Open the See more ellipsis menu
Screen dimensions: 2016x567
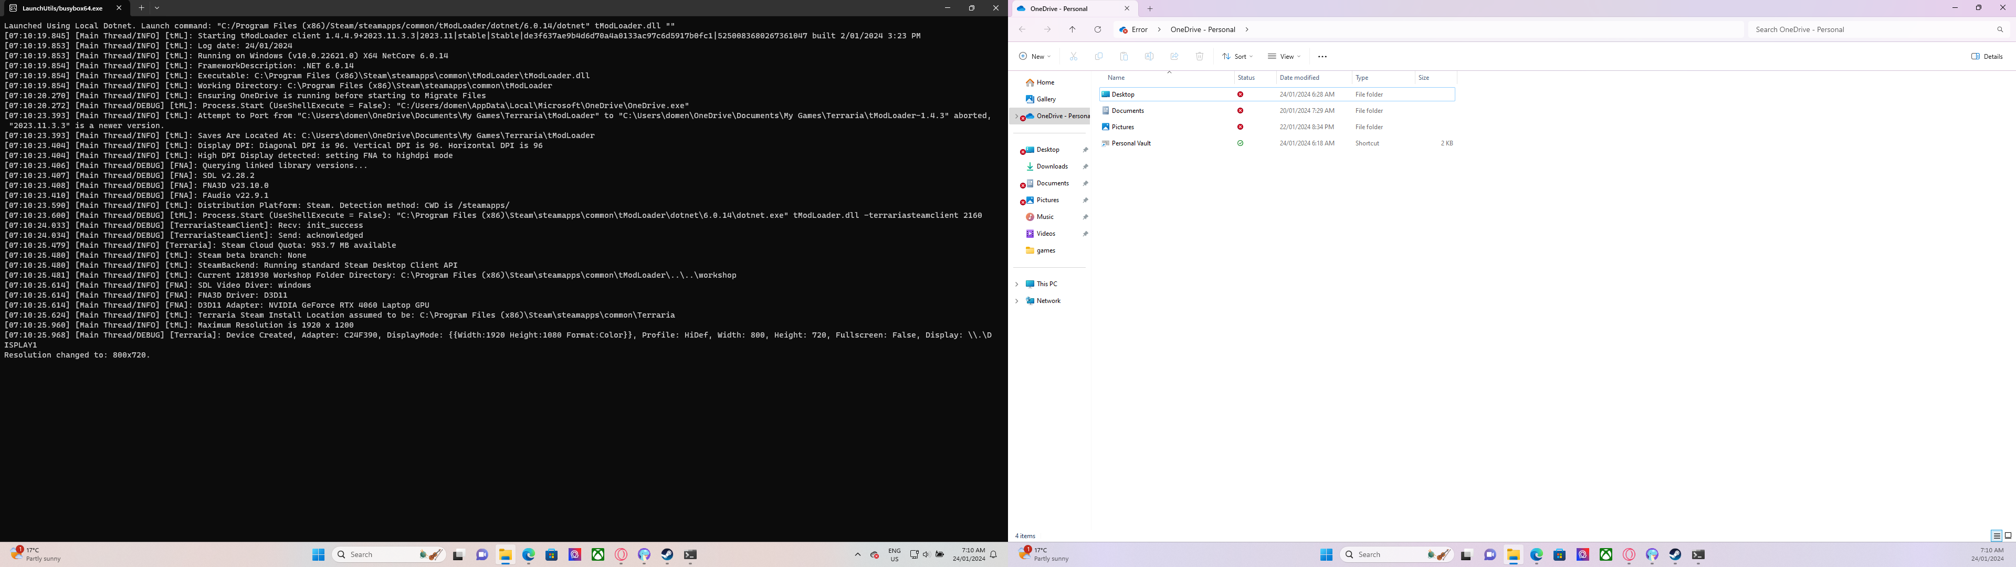click(1322, 56)
